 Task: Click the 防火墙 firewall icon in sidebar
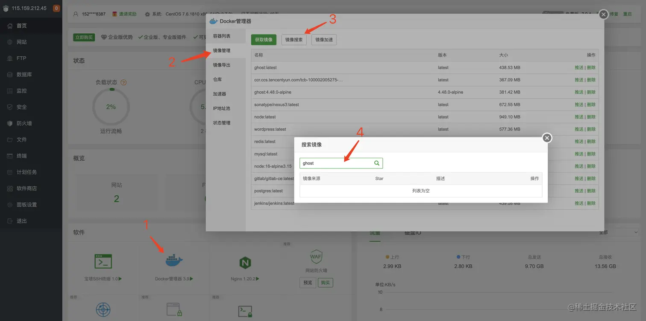(9, 123)
